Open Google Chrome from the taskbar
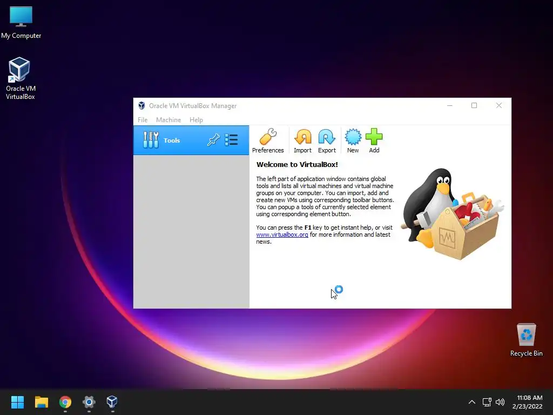 point(65,402)
